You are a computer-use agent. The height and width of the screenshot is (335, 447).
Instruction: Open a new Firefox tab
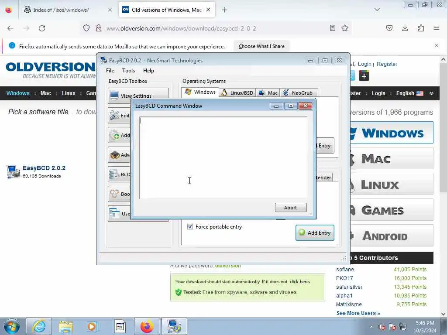[x=225, y=10]
